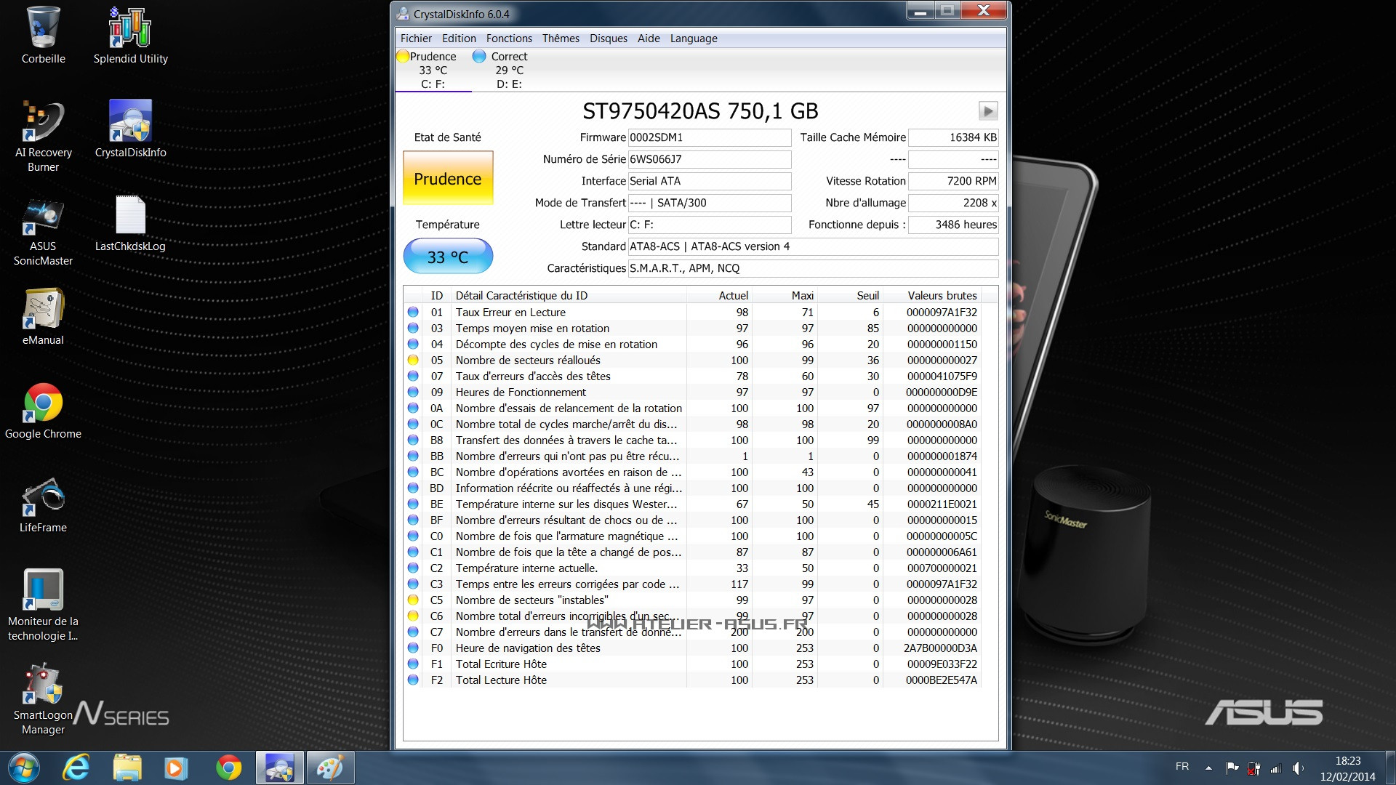1396x785 pixels.
Task: Click the yellow status lamp beside Nombre de secteurs réalloués
Action: pos(414,360)
